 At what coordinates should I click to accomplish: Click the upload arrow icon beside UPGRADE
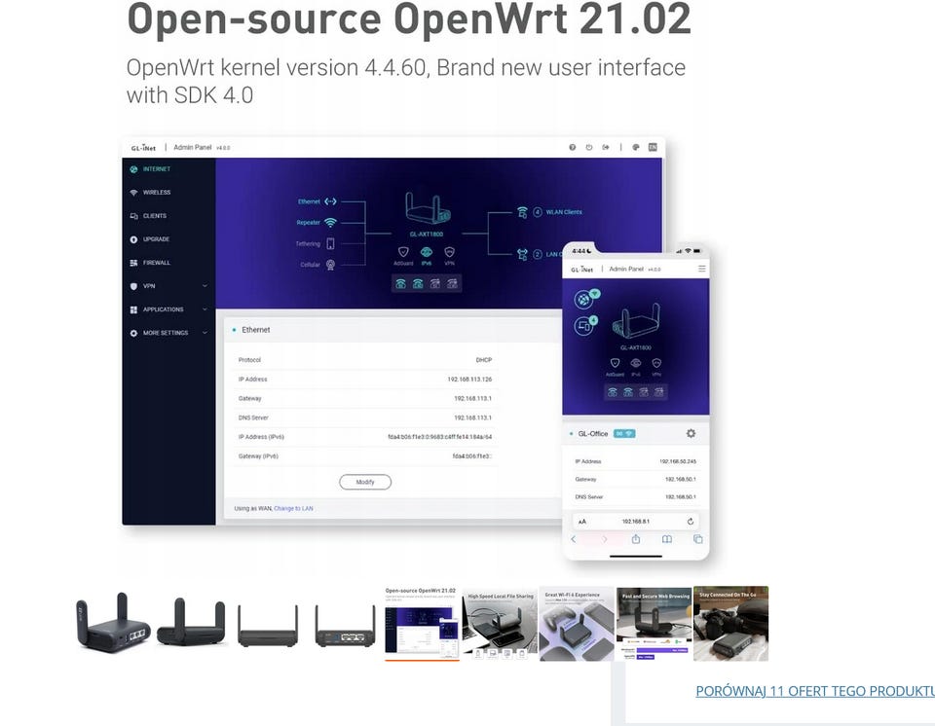pyautogui.click(x=133, y=239)
